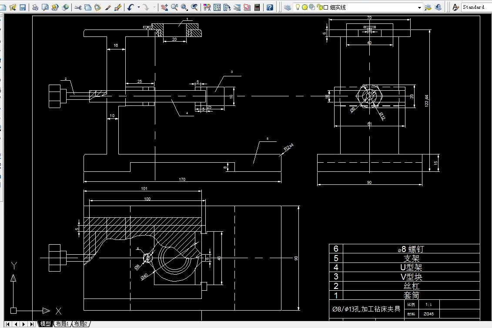Open the undo history dropdown arrow
The height and width of the screenshot is (328, 492).
click(139, 7)
